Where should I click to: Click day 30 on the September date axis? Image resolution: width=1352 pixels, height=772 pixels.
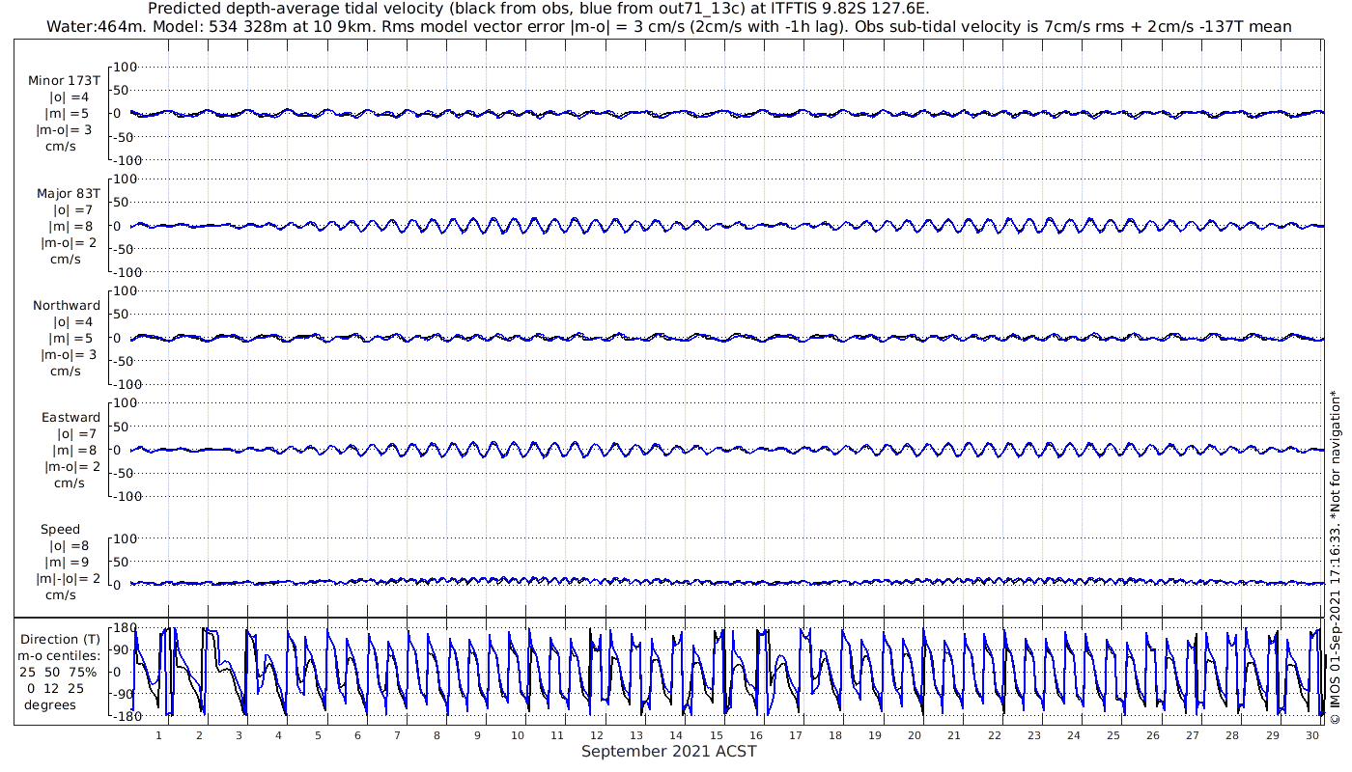[x=1312, y=735]
